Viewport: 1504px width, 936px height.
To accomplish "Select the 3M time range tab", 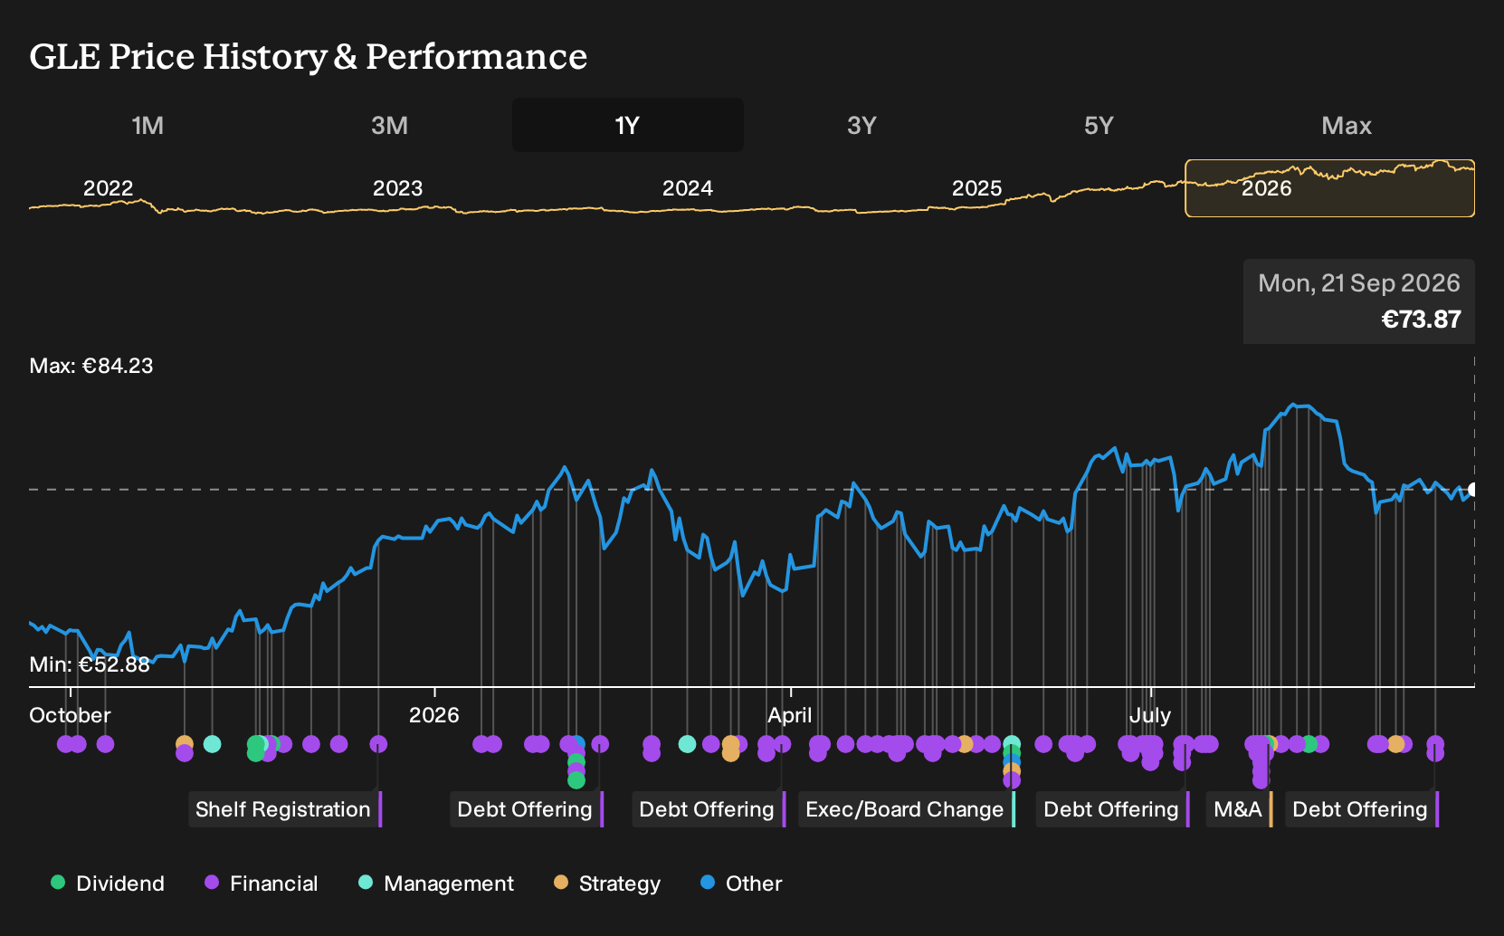I will (x=389, y=125).
